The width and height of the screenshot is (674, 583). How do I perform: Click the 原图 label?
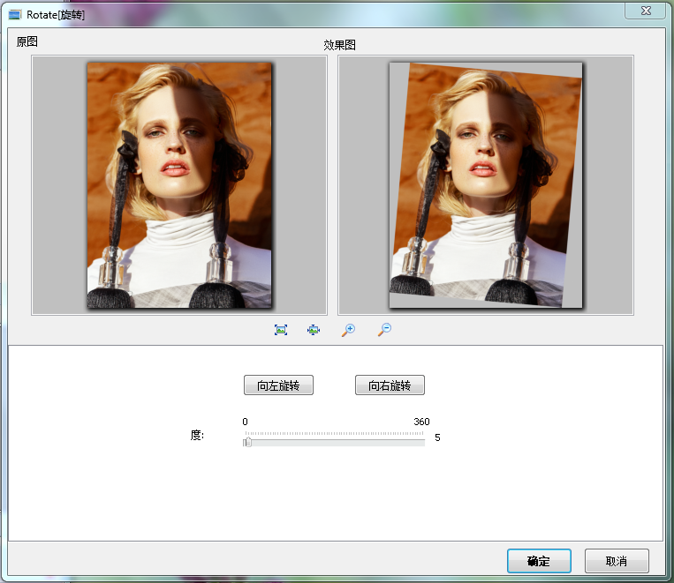[27, 41]
